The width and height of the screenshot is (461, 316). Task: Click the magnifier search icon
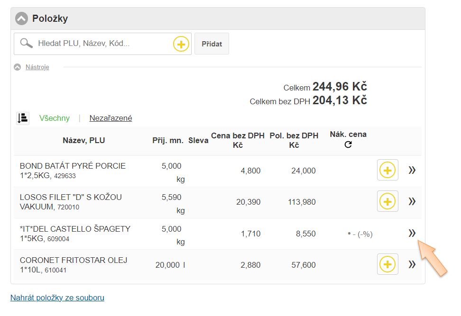click(x=27, y=44)
